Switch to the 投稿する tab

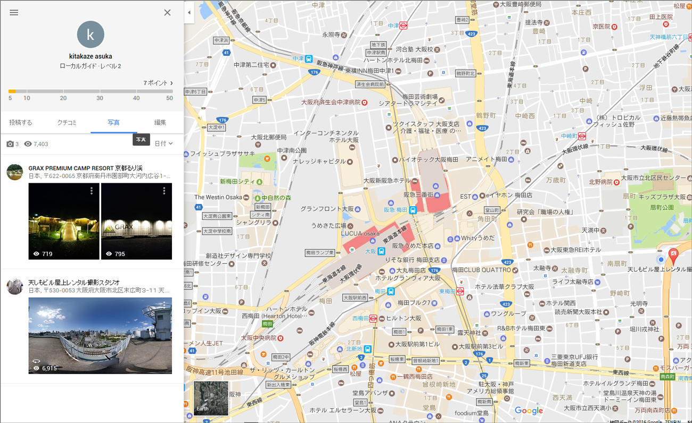click(x=21, y=122)
